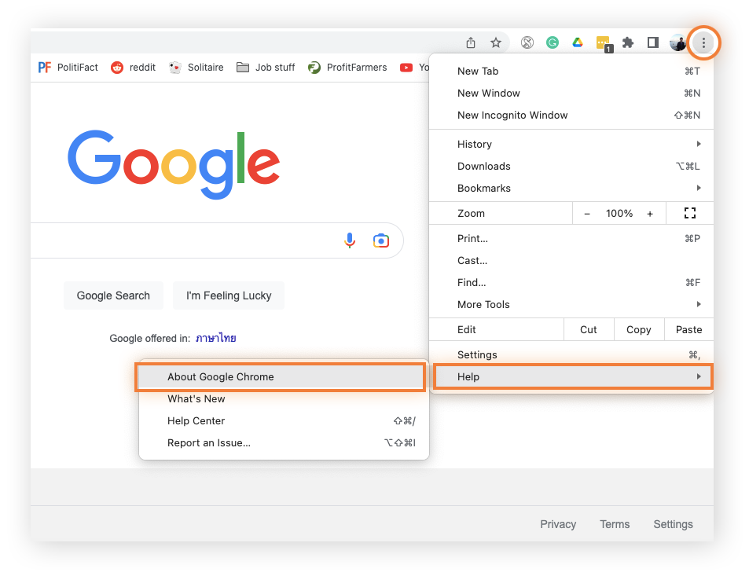Expand the Bookmarks submenu
Viewport: 749px width, 576px height.
(485, 188)
